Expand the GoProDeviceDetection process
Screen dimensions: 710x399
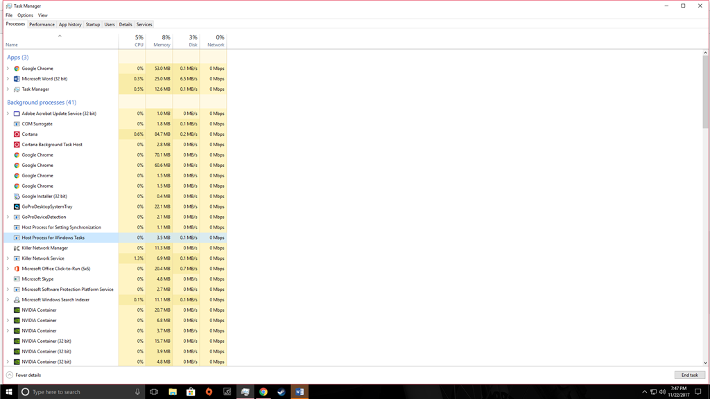(8, 217)
